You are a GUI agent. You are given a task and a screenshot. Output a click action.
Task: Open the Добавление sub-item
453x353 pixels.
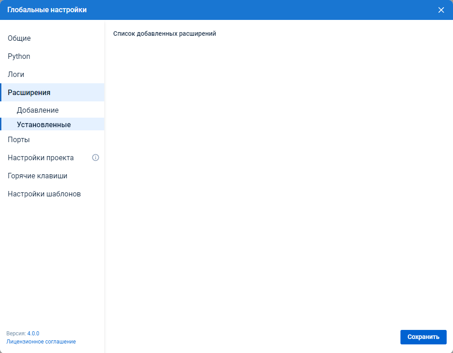52,110
